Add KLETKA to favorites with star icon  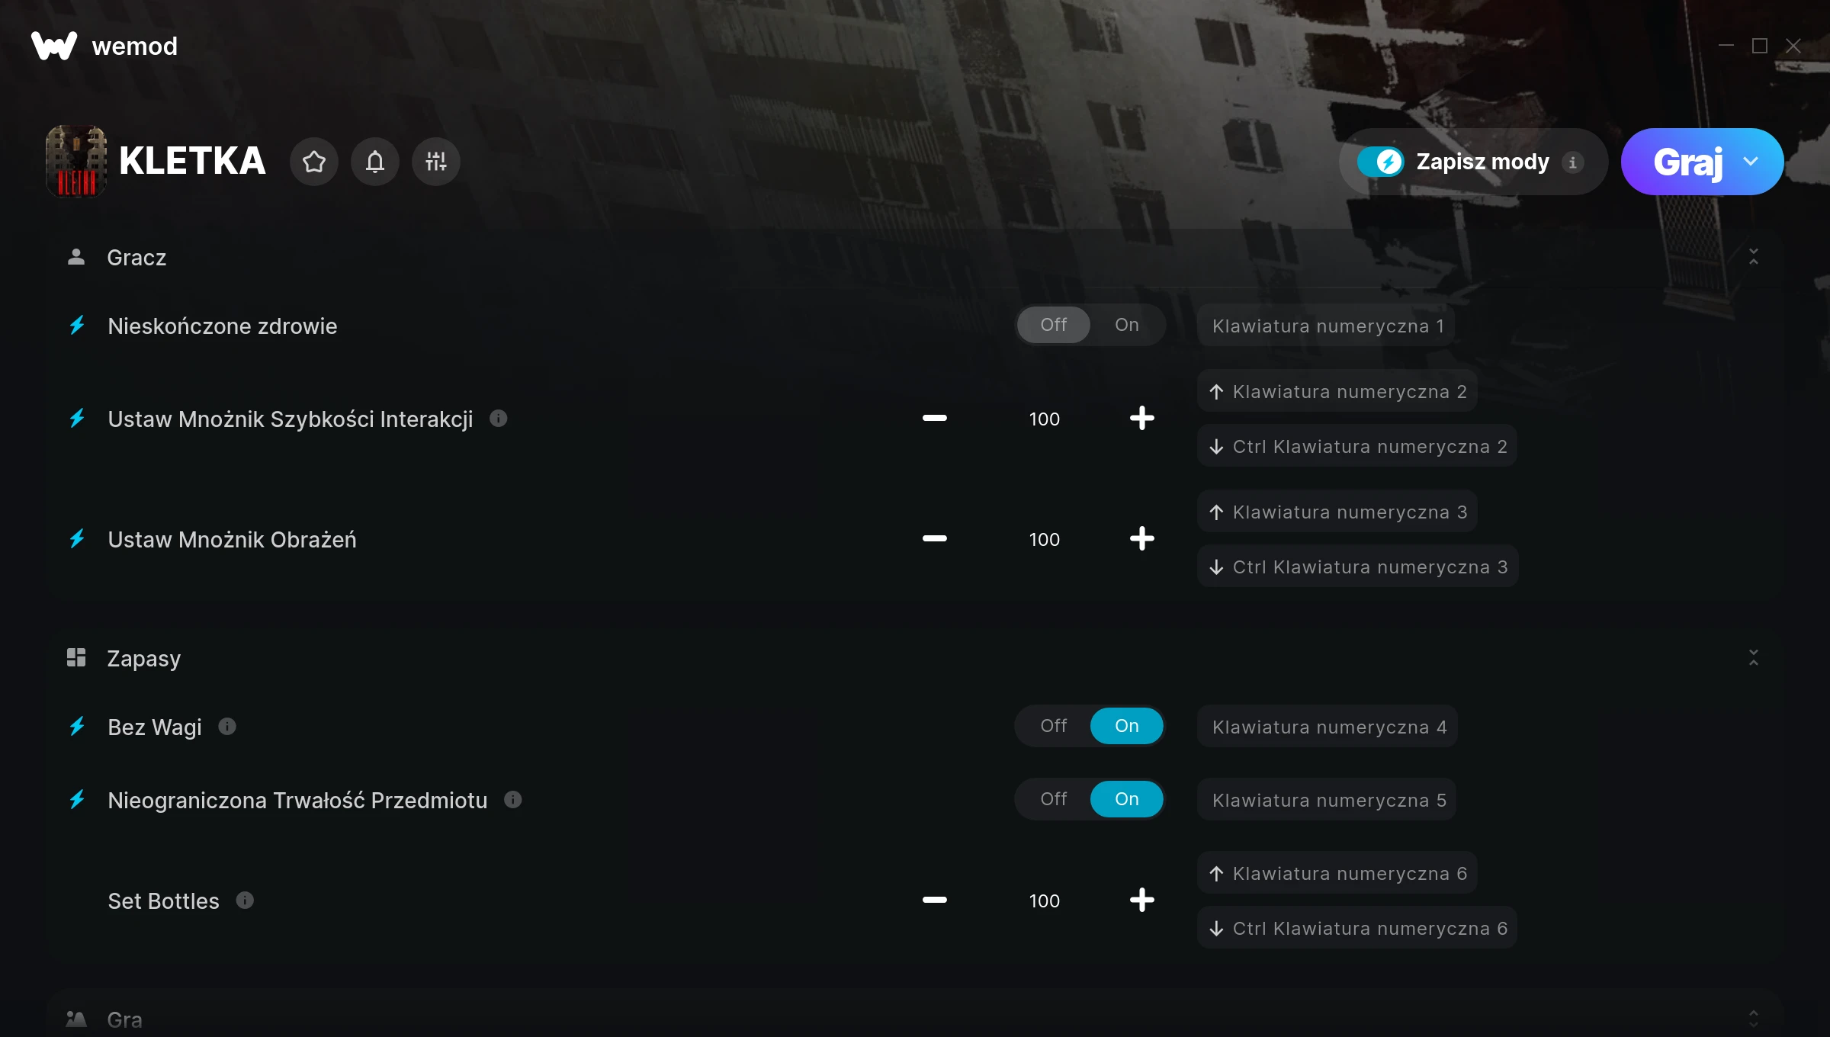pos(313,162)
